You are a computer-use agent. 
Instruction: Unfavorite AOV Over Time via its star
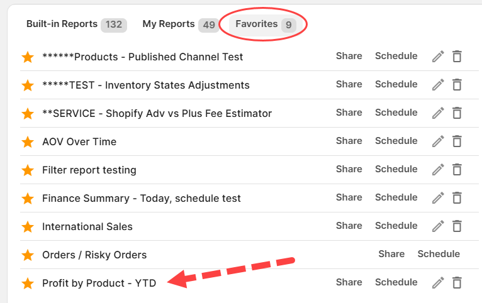28,142
